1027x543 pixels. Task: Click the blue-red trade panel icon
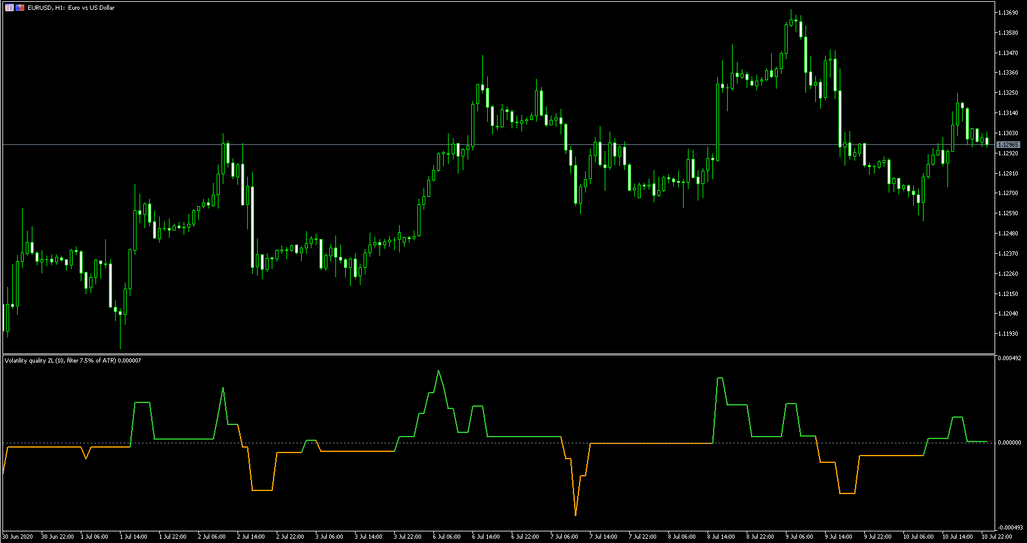click(x=20, y=8)
